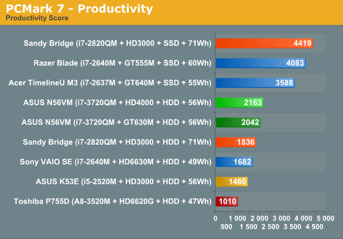The width and height of the screenshot is (343, 239).
Task: Click the axis tick label "2 500"
Action: (x=271, y=226)
